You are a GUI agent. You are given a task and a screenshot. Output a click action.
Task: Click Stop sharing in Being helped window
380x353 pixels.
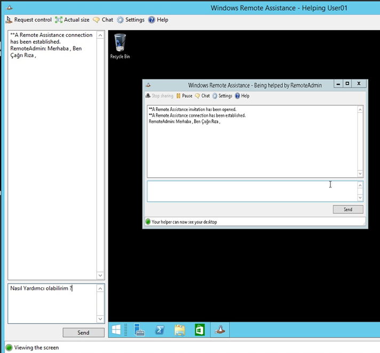(159, 96)
